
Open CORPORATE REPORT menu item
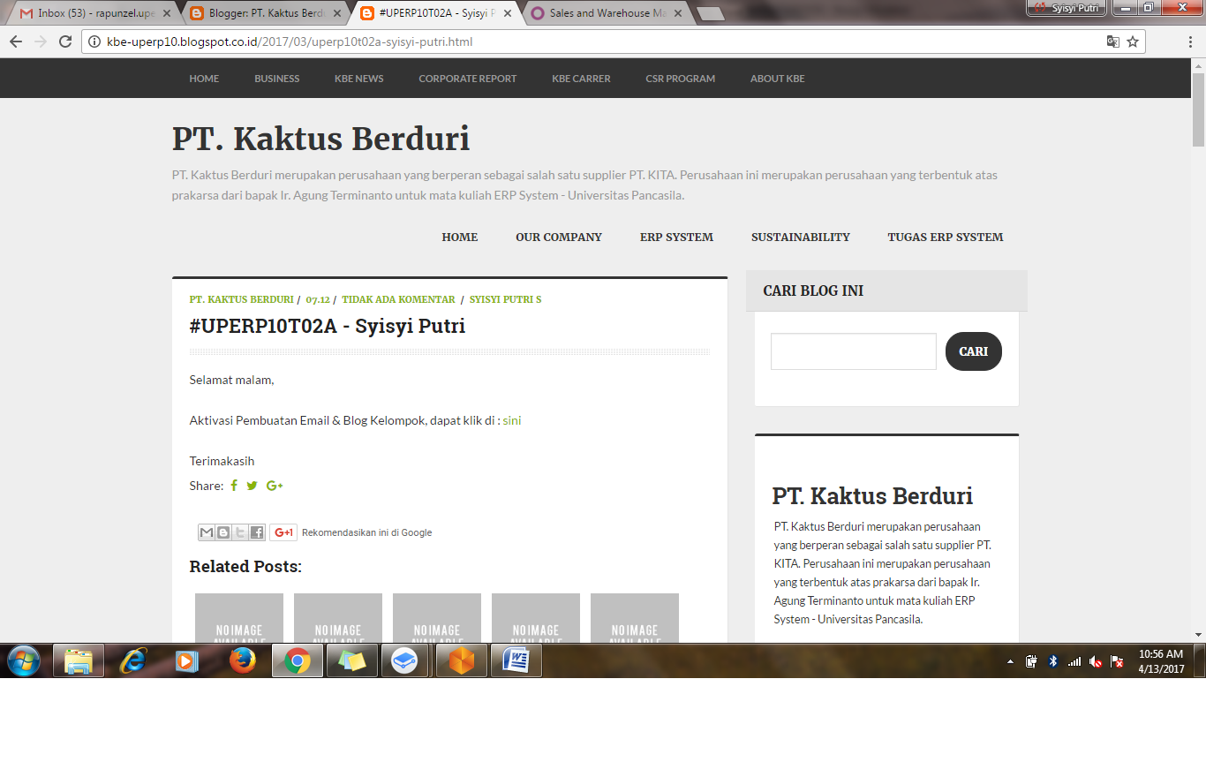click(x=468, y=79)
